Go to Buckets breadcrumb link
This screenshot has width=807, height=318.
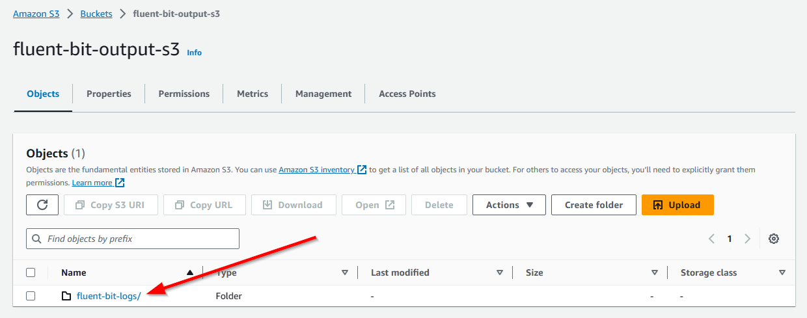(x=96, y=14)
